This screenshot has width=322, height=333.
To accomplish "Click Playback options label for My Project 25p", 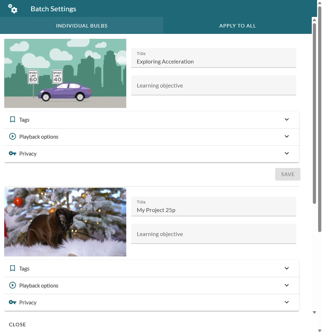I will 39,286.
